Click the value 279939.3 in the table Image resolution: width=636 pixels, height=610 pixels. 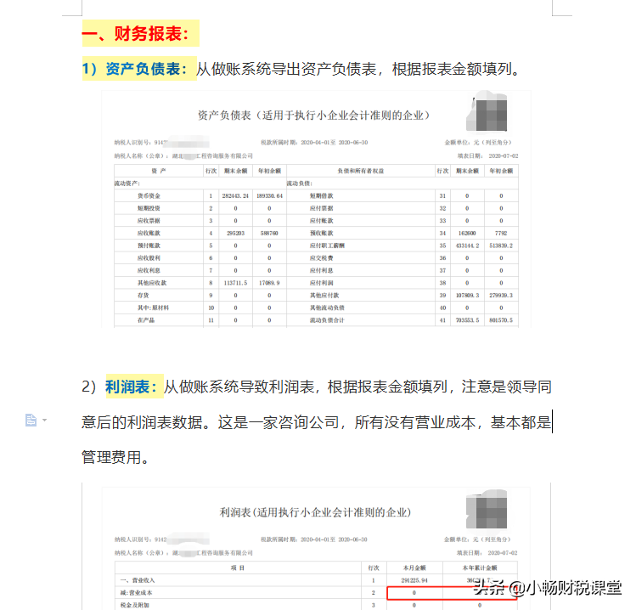501,295
